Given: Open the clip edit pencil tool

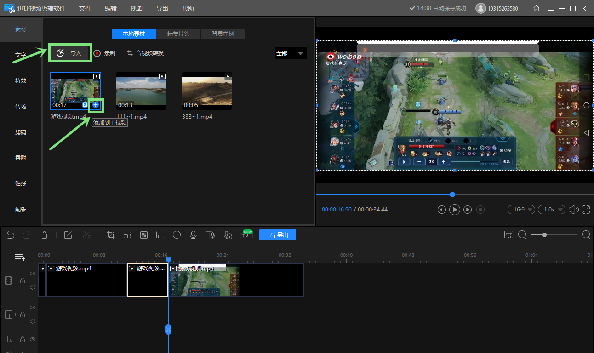Looking at the screenshot, I should pyautogui.click(x=68, y=235).
